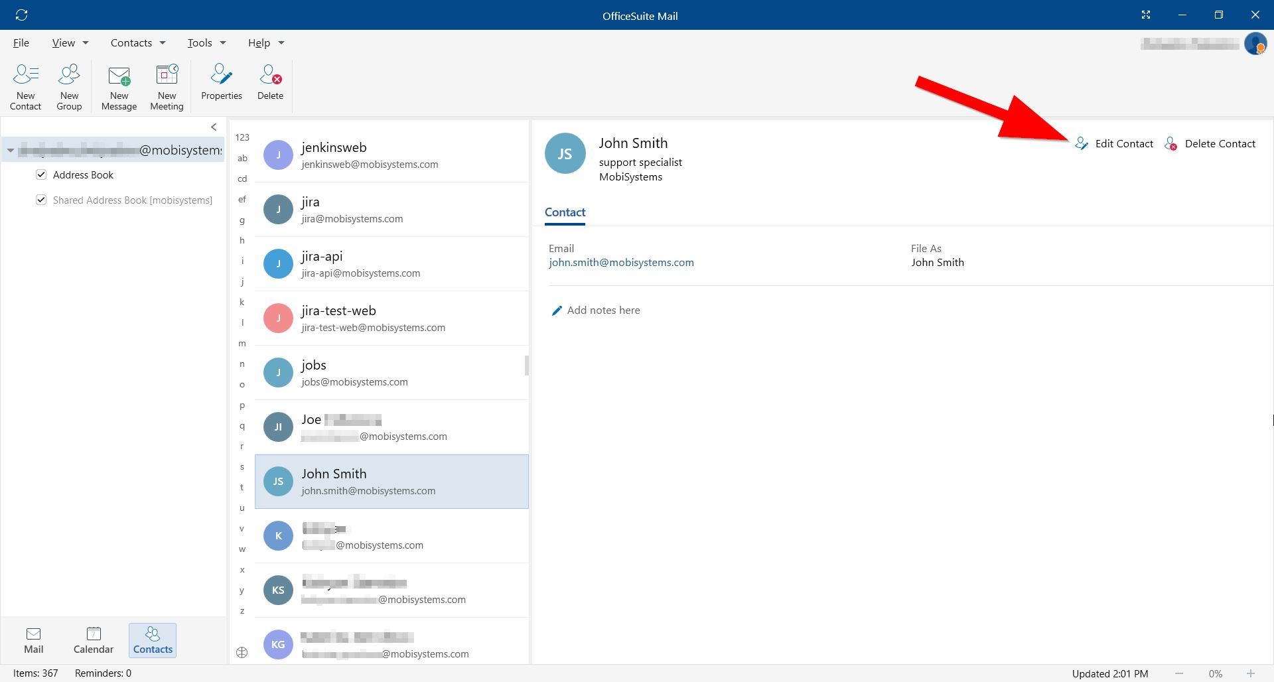Switch to Mail view
The height and width of the screenshot is (682, 1274).
pyautogui.click(x=34, y=640)
